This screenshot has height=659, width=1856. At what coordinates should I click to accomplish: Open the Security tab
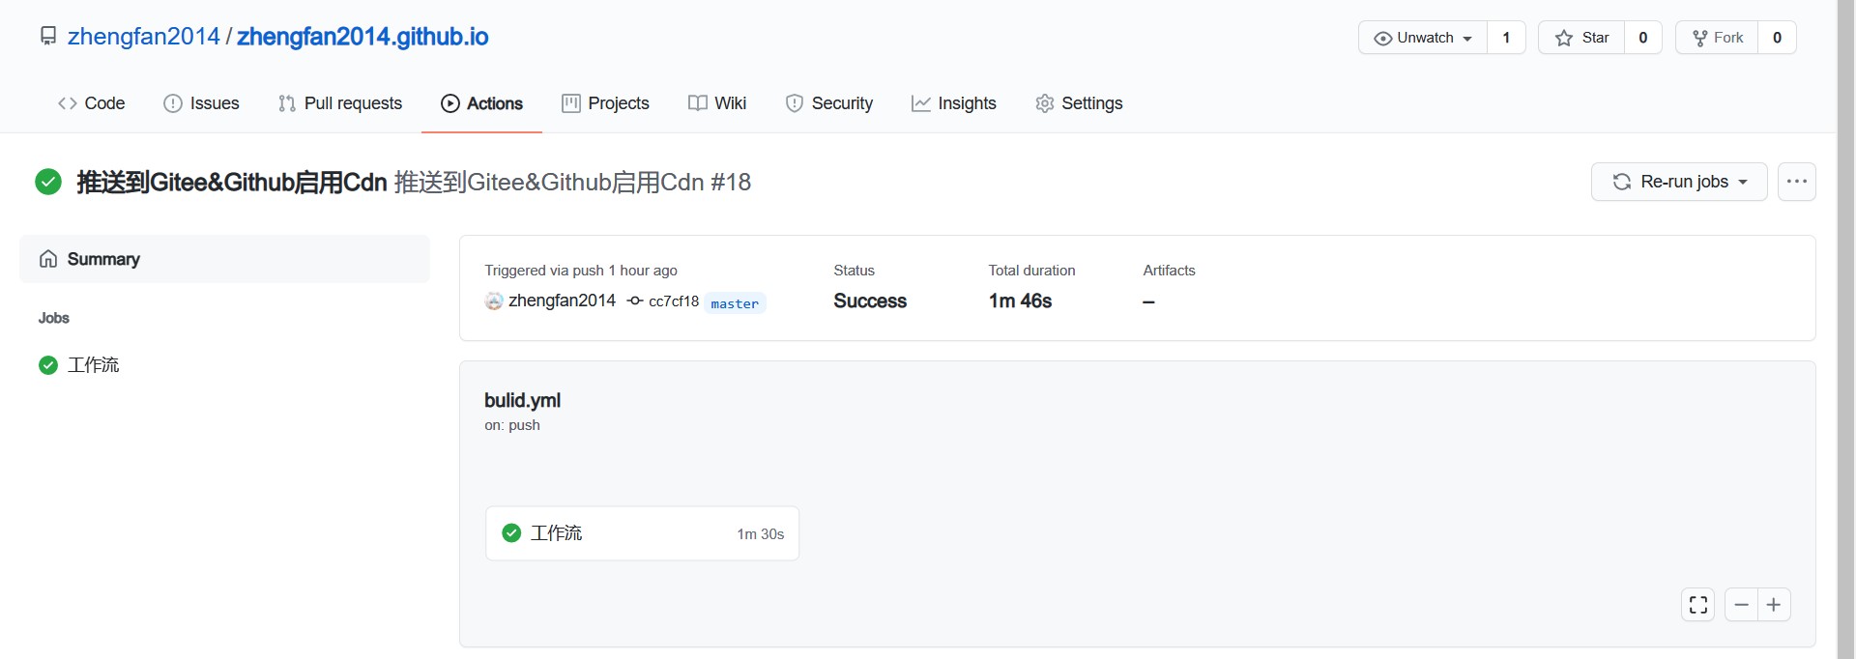coord(829,103)
